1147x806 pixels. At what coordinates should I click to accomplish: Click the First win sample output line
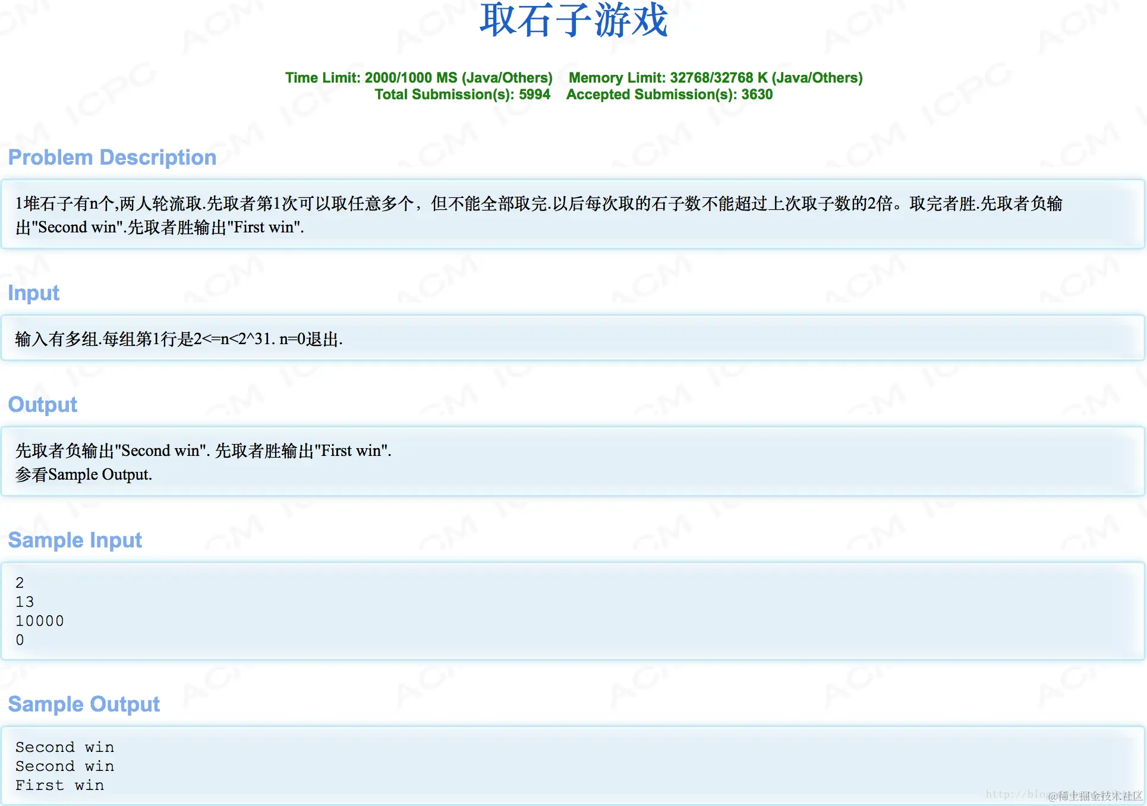pyautogui.click(x=59, y=786)
